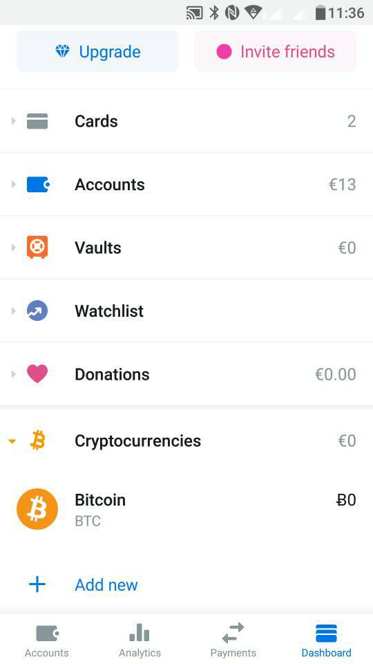Expand the Cards section arrow
The image size is (373, 664).
point(13,121)
